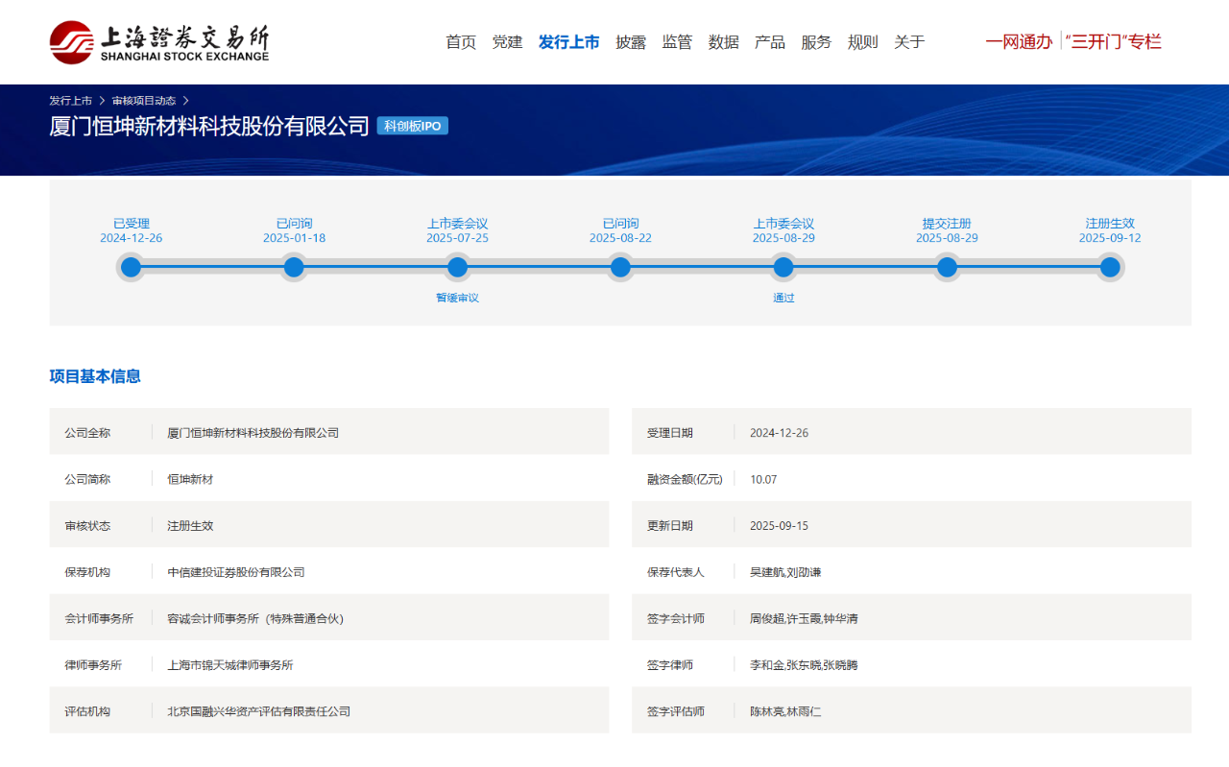Click the 审核项目动态 breadcrumb link
The image size is (1229, 767).
144,101
